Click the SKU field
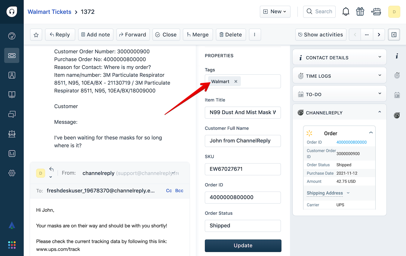The height and width of the screenshot is (256, 406). tap(243, 169)
